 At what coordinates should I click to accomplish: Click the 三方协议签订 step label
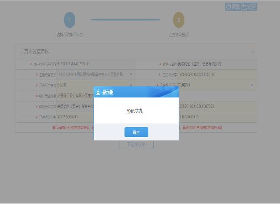(179, 34)
